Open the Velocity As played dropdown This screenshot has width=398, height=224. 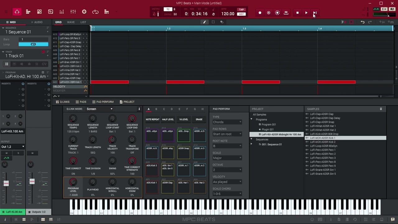pos(227,182)
